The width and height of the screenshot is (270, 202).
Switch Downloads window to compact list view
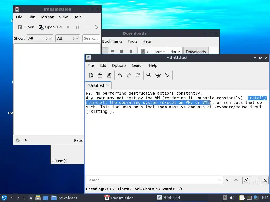[x=122, y=52]
